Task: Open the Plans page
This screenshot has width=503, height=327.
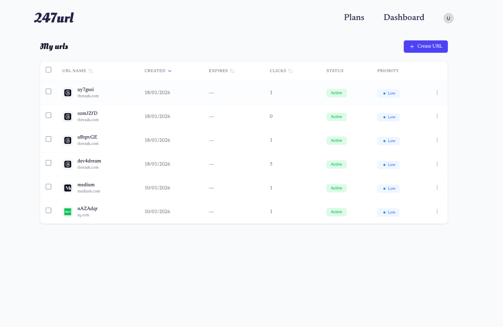Action: pos(354,17)
